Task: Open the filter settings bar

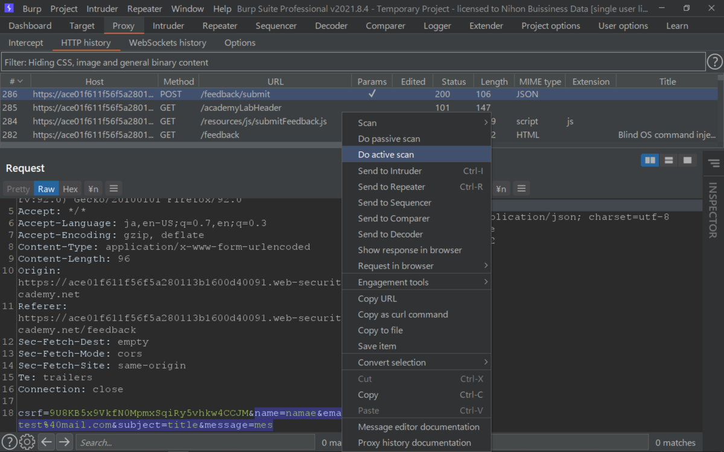Action: point(353,62)
